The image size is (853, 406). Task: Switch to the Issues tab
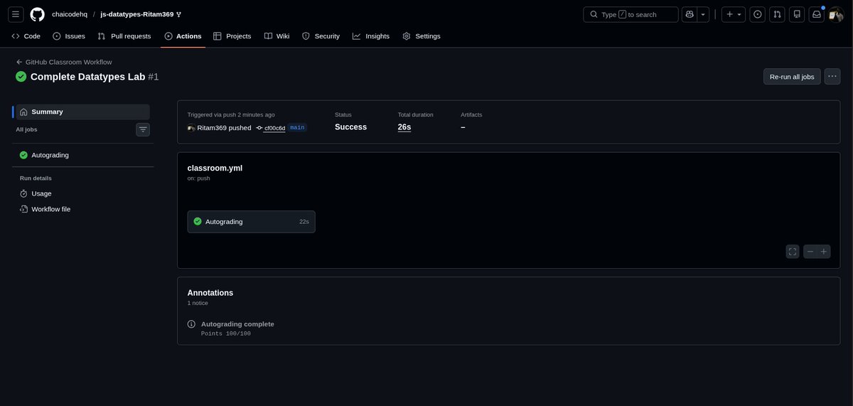[69, 36]
